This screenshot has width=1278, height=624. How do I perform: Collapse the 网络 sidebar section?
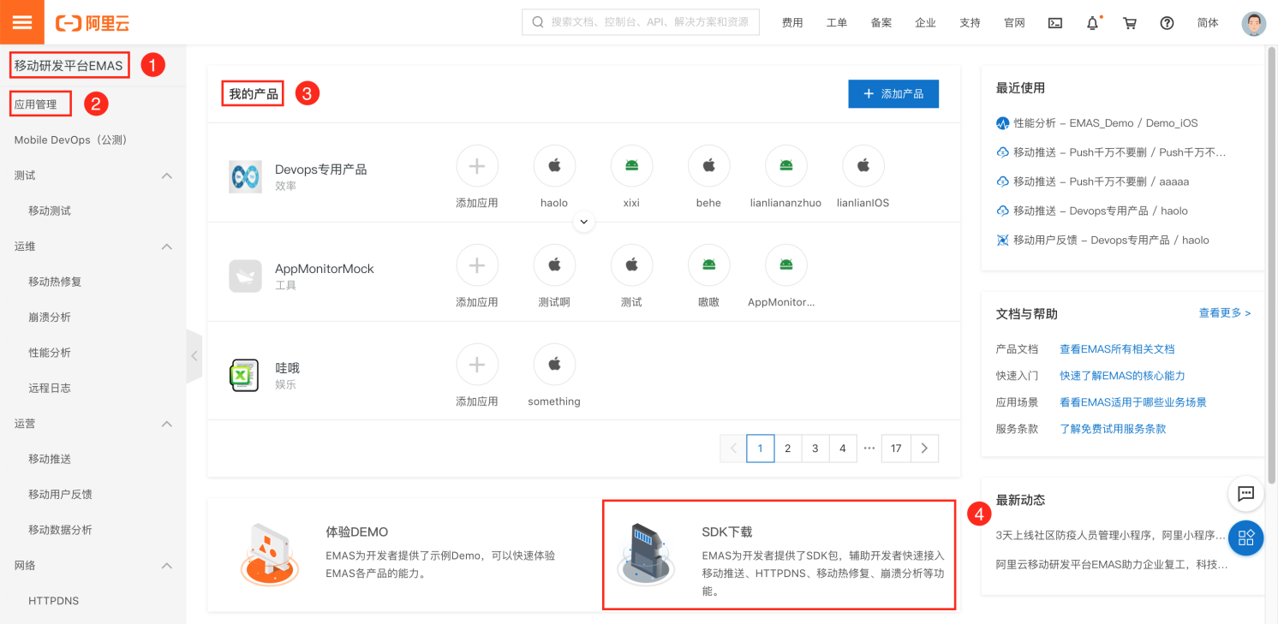(x=167, y=566)
